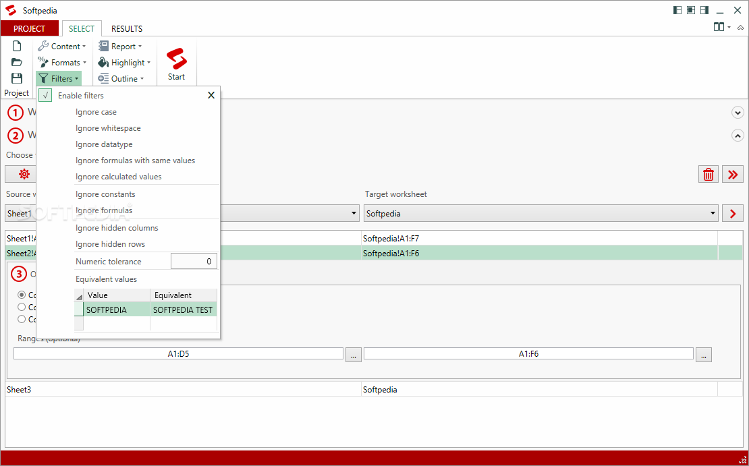Click the browse button for range A1:D5
This screenshot has width=749, height=466.
[x=353, y=354]
